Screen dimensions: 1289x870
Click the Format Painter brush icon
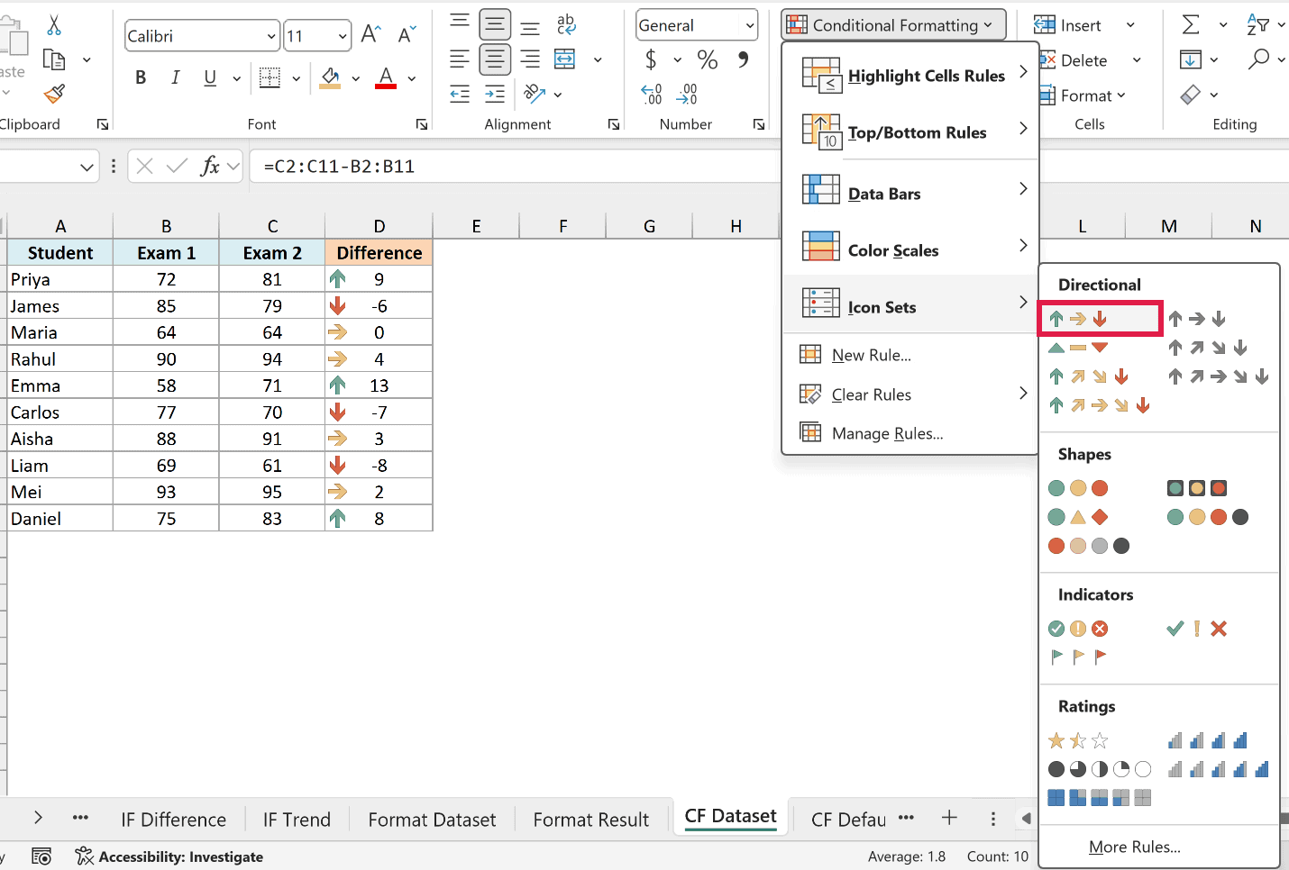point(54,94)
